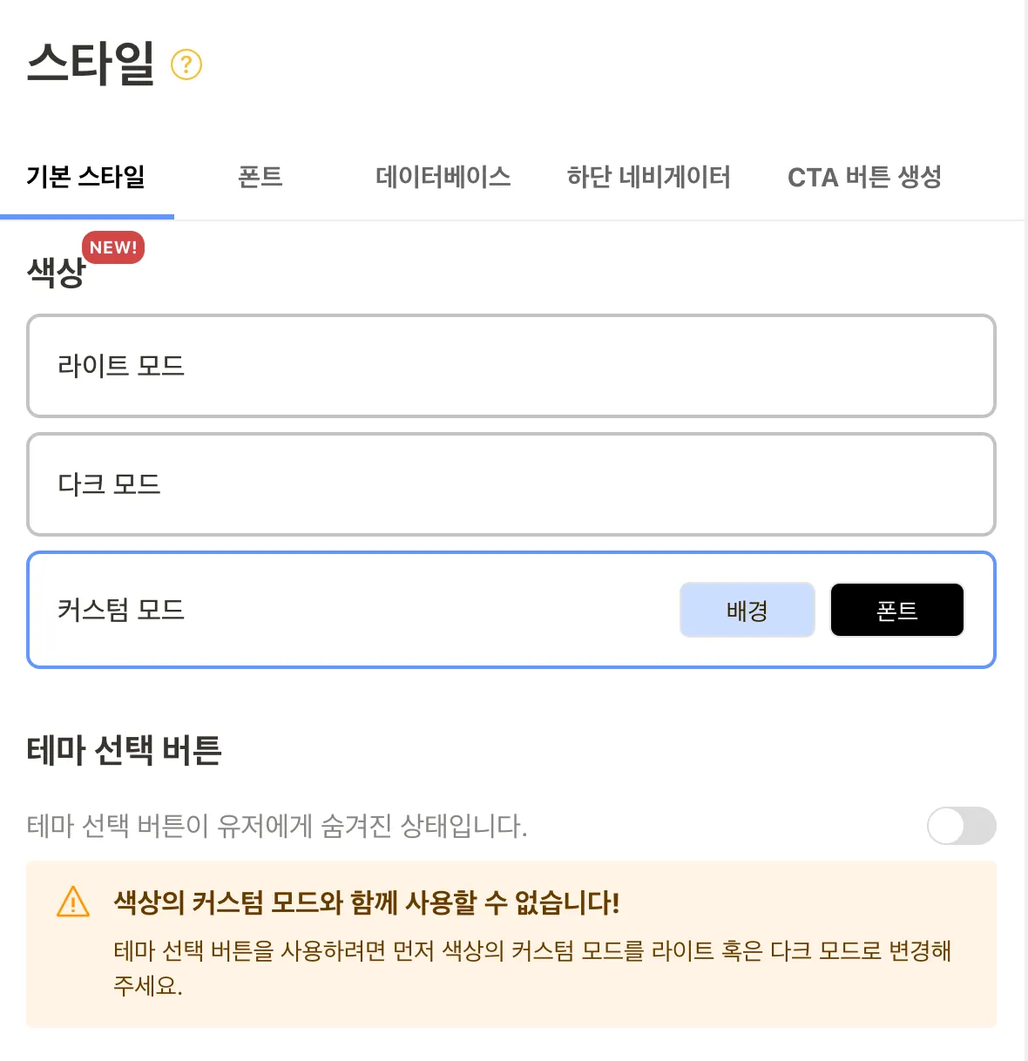Open the 하단 네비게이터 tab
The width and height of the screenshot is (1028, 1061).
click(648, 178)
